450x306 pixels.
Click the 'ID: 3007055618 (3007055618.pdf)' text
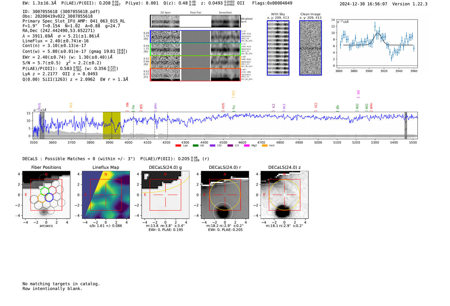[x=61, y=12]
